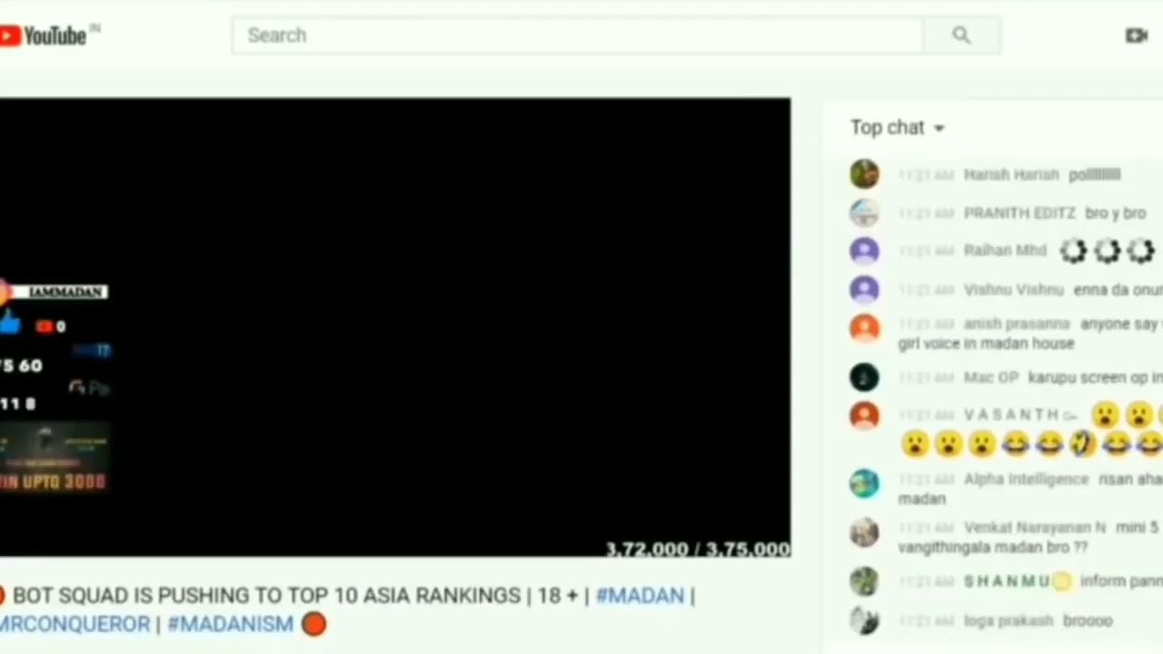Click the search magnifier button
1163x654 pixels.
(961, 35)
